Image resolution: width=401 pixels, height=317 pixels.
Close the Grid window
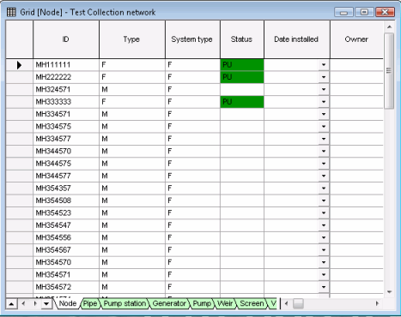[x=385, y=12]
